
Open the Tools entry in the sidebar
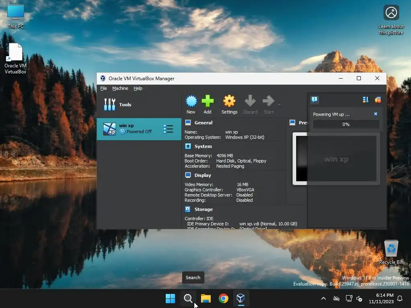(139, 105)
